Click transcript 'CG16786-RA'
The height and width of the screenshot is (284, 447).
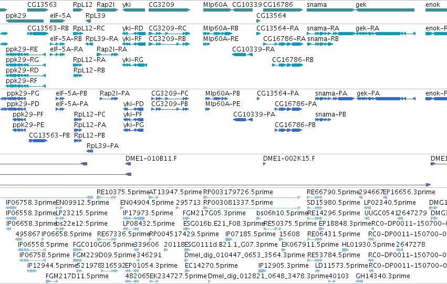pos(284,39)
